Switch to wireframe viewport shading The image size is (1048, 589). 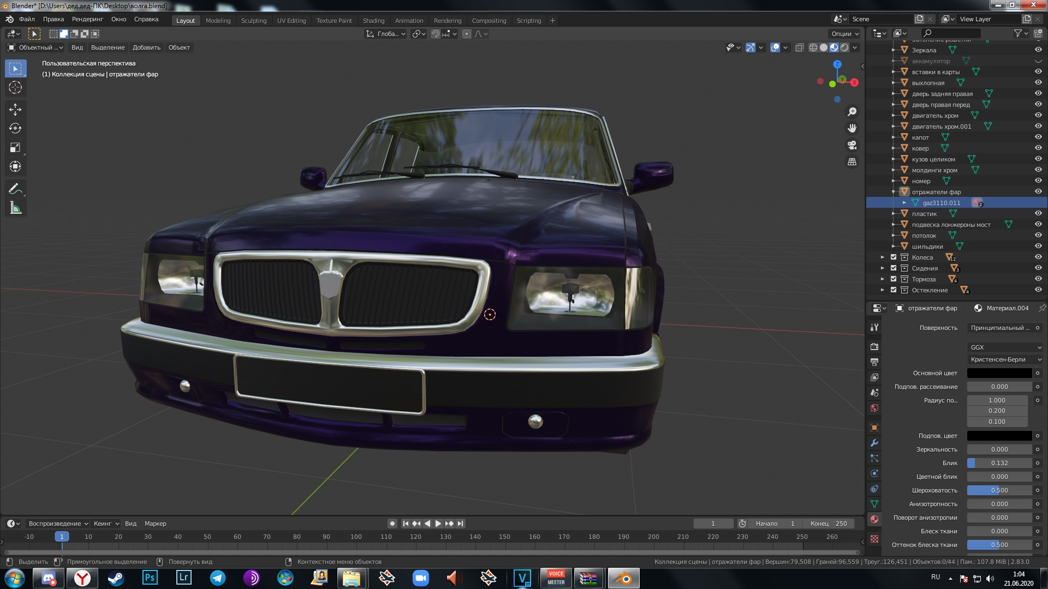coord(813,48)
